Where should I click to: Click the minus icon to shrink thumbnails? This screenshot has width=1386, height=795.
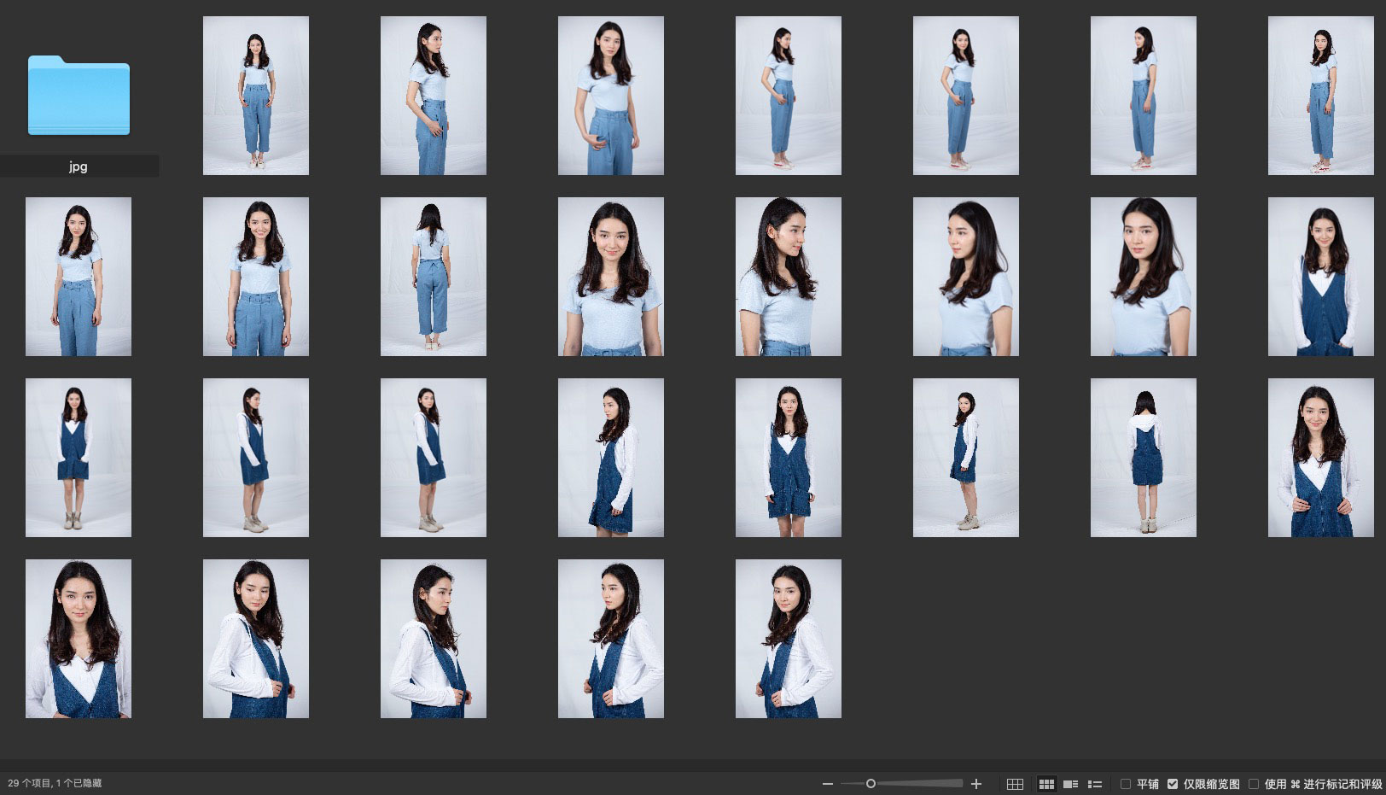point(827,784)
